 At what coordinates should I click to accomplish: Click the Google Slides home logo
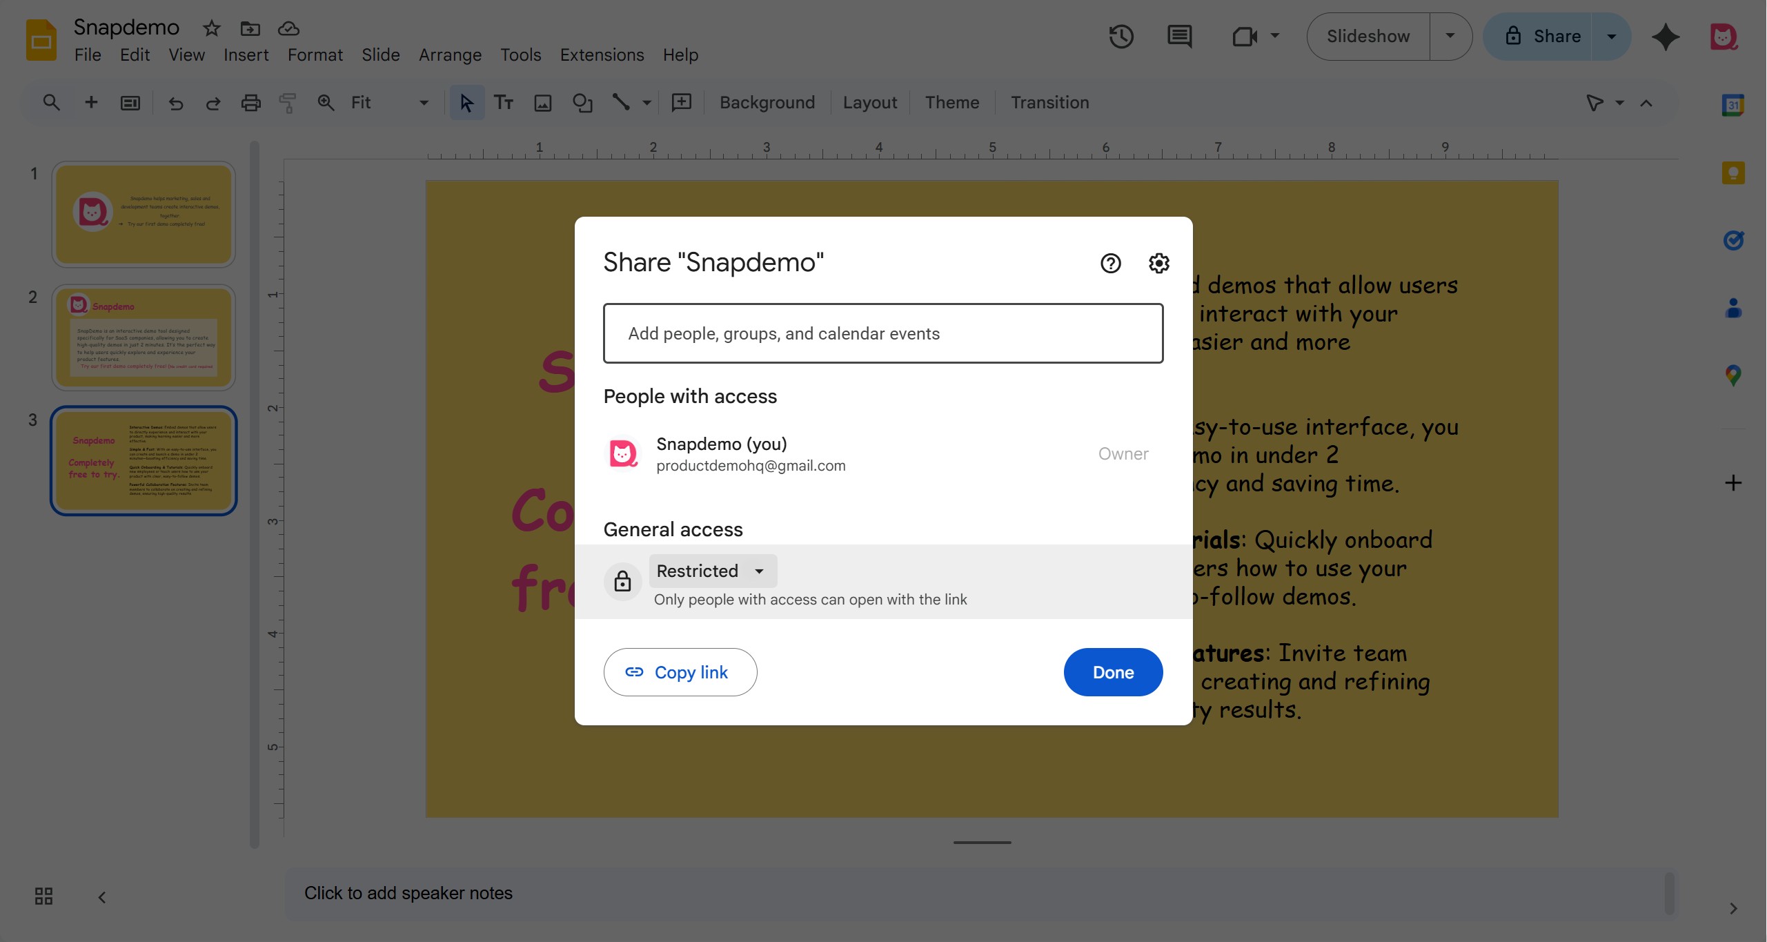(x=41, y=40)
